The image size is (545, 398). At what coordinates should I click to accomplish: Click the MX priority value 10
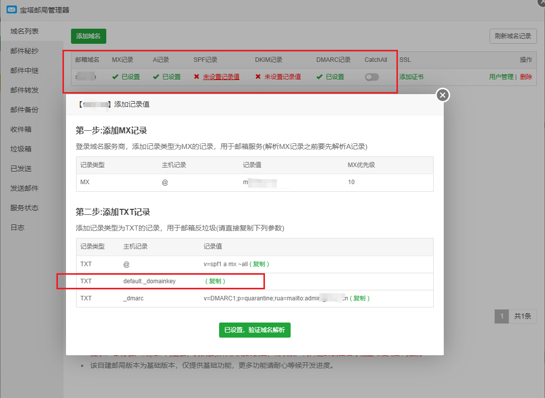pyautogui.click(x=351, y=182)
